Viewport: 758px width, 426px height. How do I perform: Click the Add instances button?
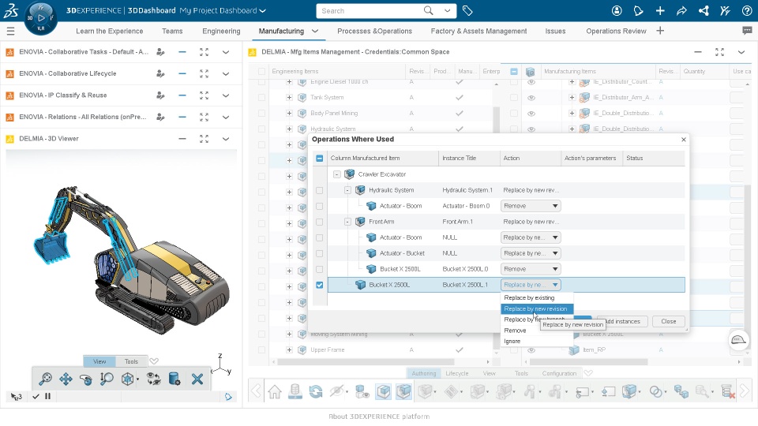tap(623, 322)
